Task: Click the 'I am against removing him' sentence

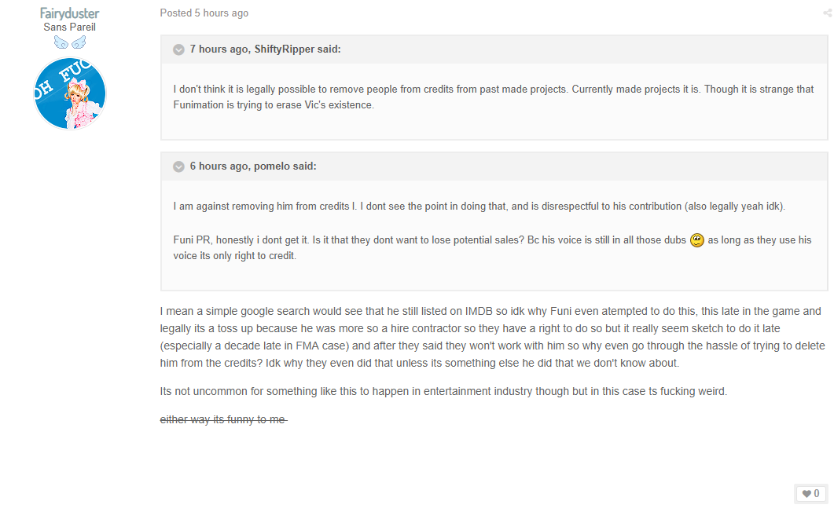Action: point(479,207)
